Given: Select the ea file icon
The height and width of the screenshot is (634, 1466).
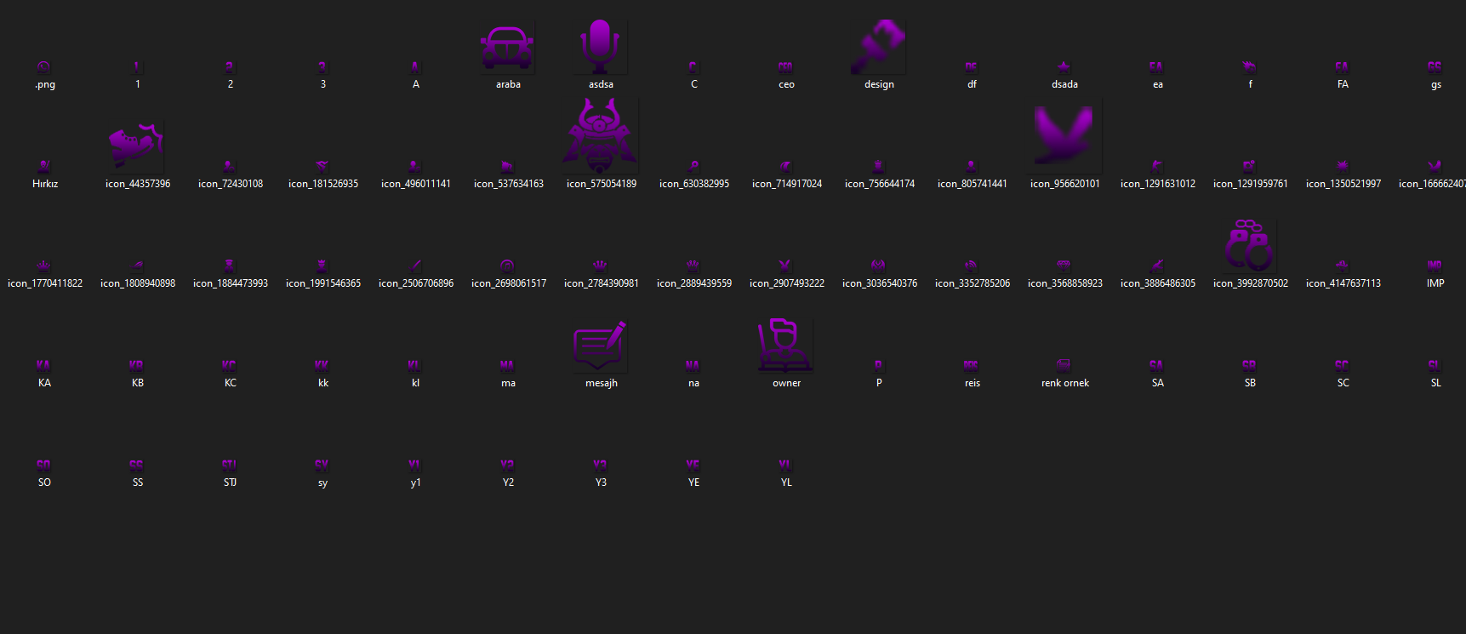Looking at the screenshot, I should pos(1156,66).
